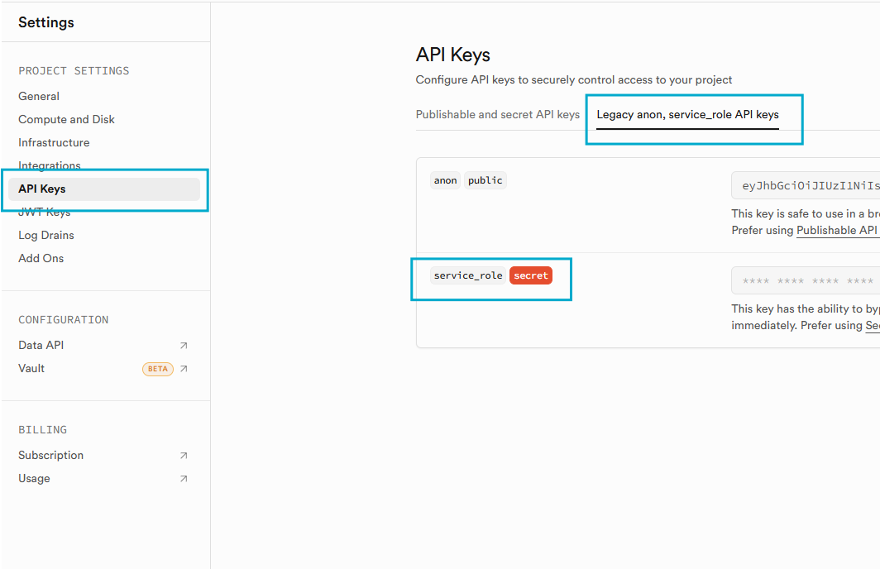
Task: Open Subscription using its external link icon
Action: coord(183,455)
